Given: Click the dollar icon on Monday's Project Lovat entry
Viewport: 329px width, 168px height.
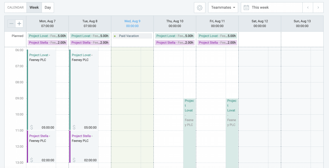Looking at the screenshot, I should [31, 127].
